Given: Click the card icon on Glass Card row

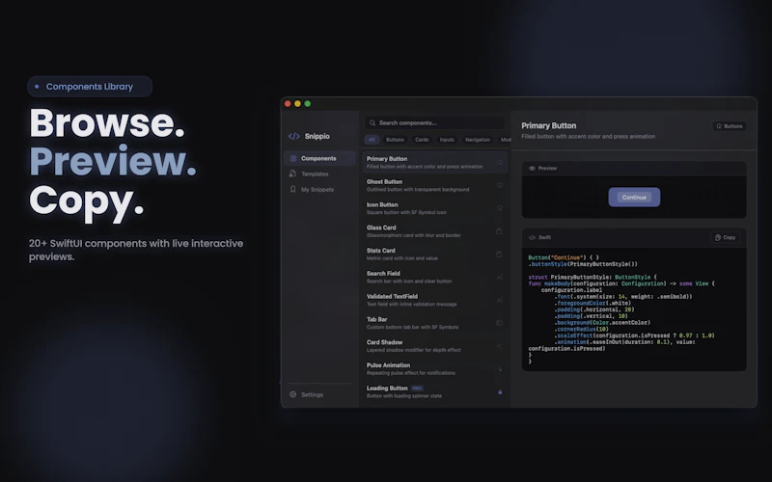Looking at the screenshot, I should (499, 231).
